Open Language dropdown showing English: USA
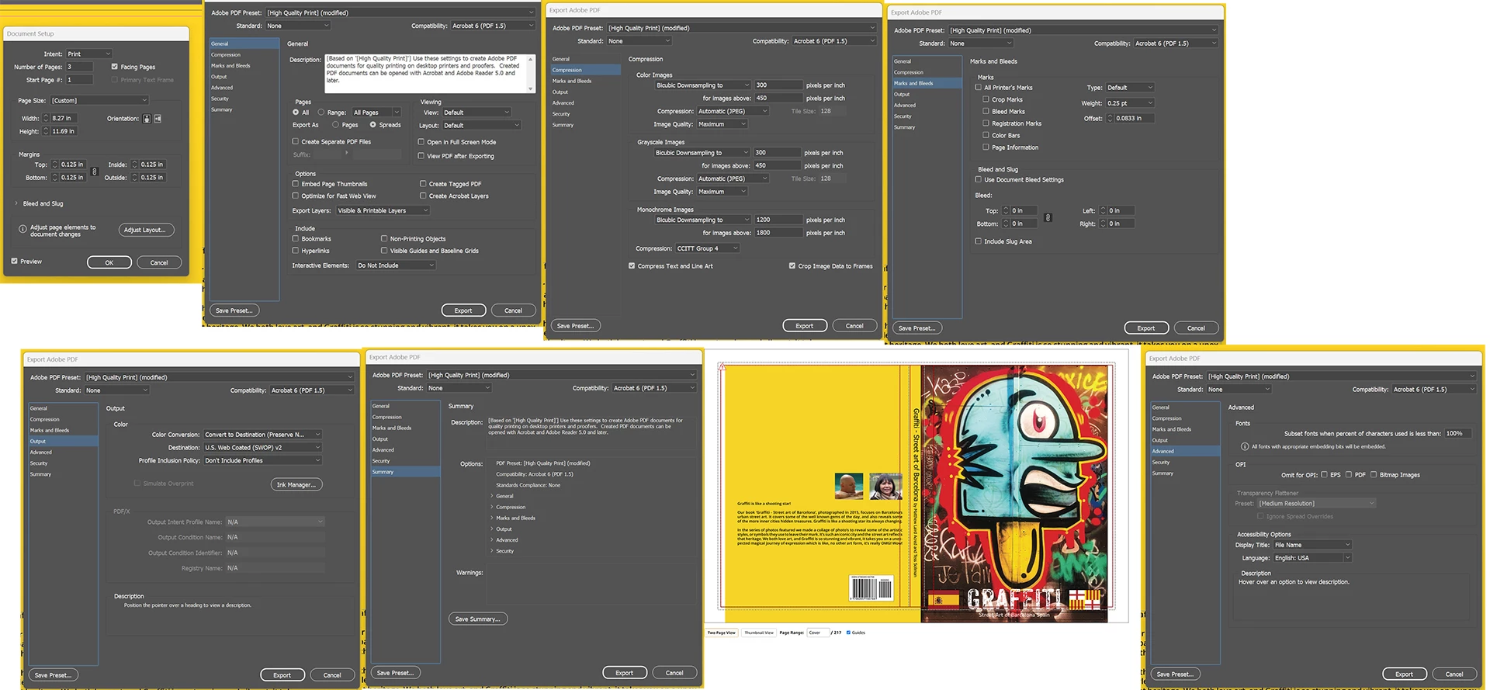The width and height of the screenshot is (1490, 690). point(1312,558)
